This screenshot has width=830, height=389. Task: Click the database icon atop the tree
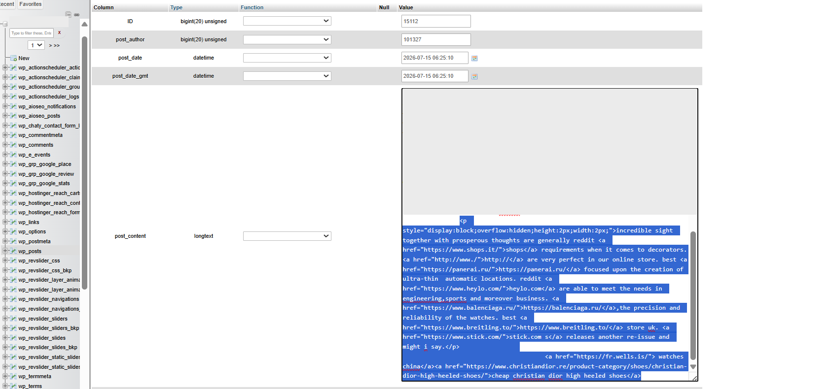(x=5, y=24)
